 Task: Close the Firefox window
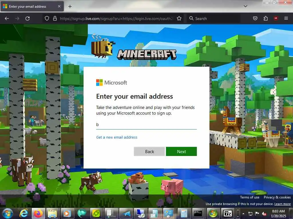[286, 2]
